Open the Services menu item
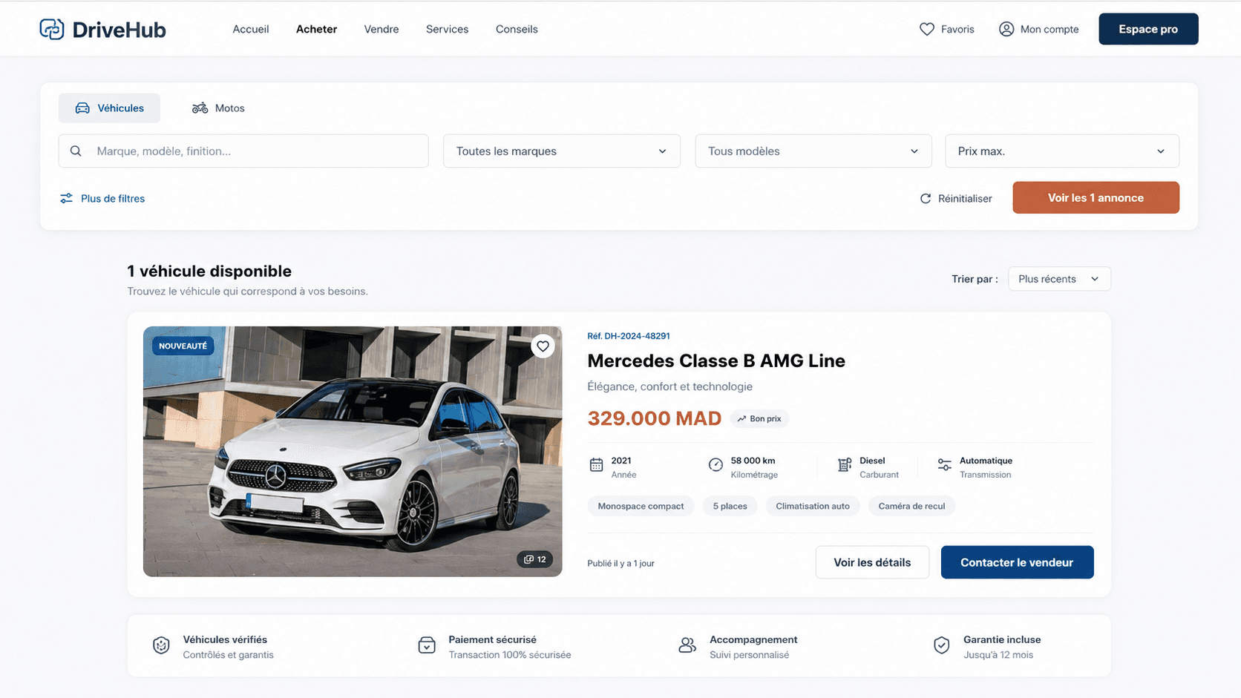The image size is (1241, 698). pos(447,29)
